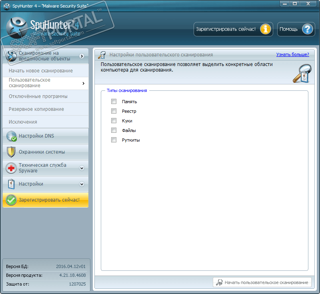
Task: Click the malware scan magnifier icon in sidebar
Action: click(x=11, y=56)
